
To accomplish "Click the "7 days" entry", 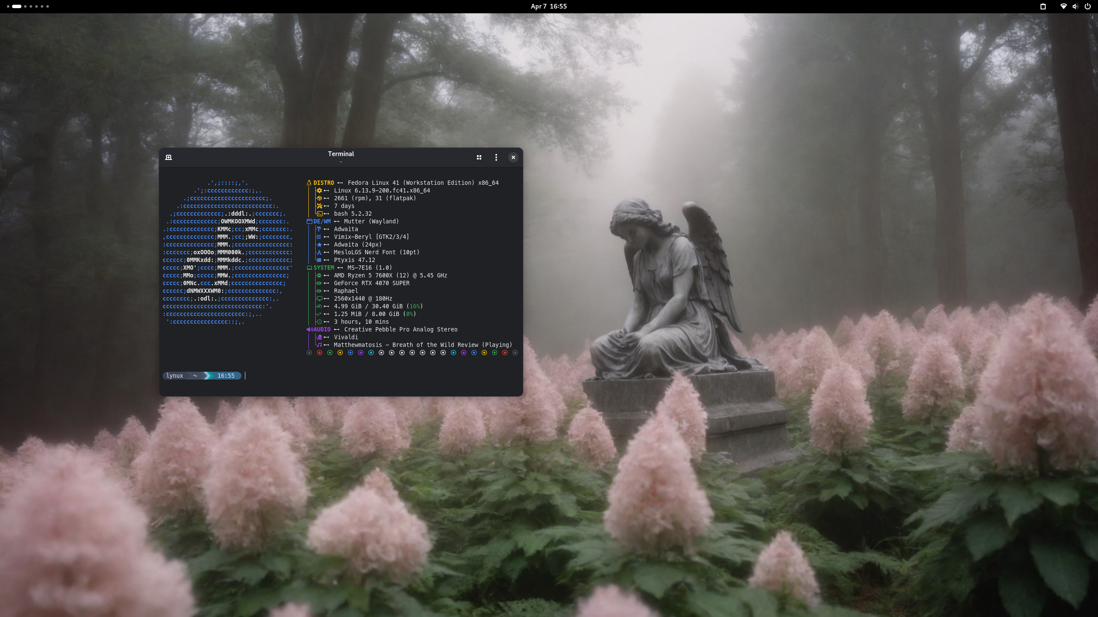I will click(x=344, y=206).
